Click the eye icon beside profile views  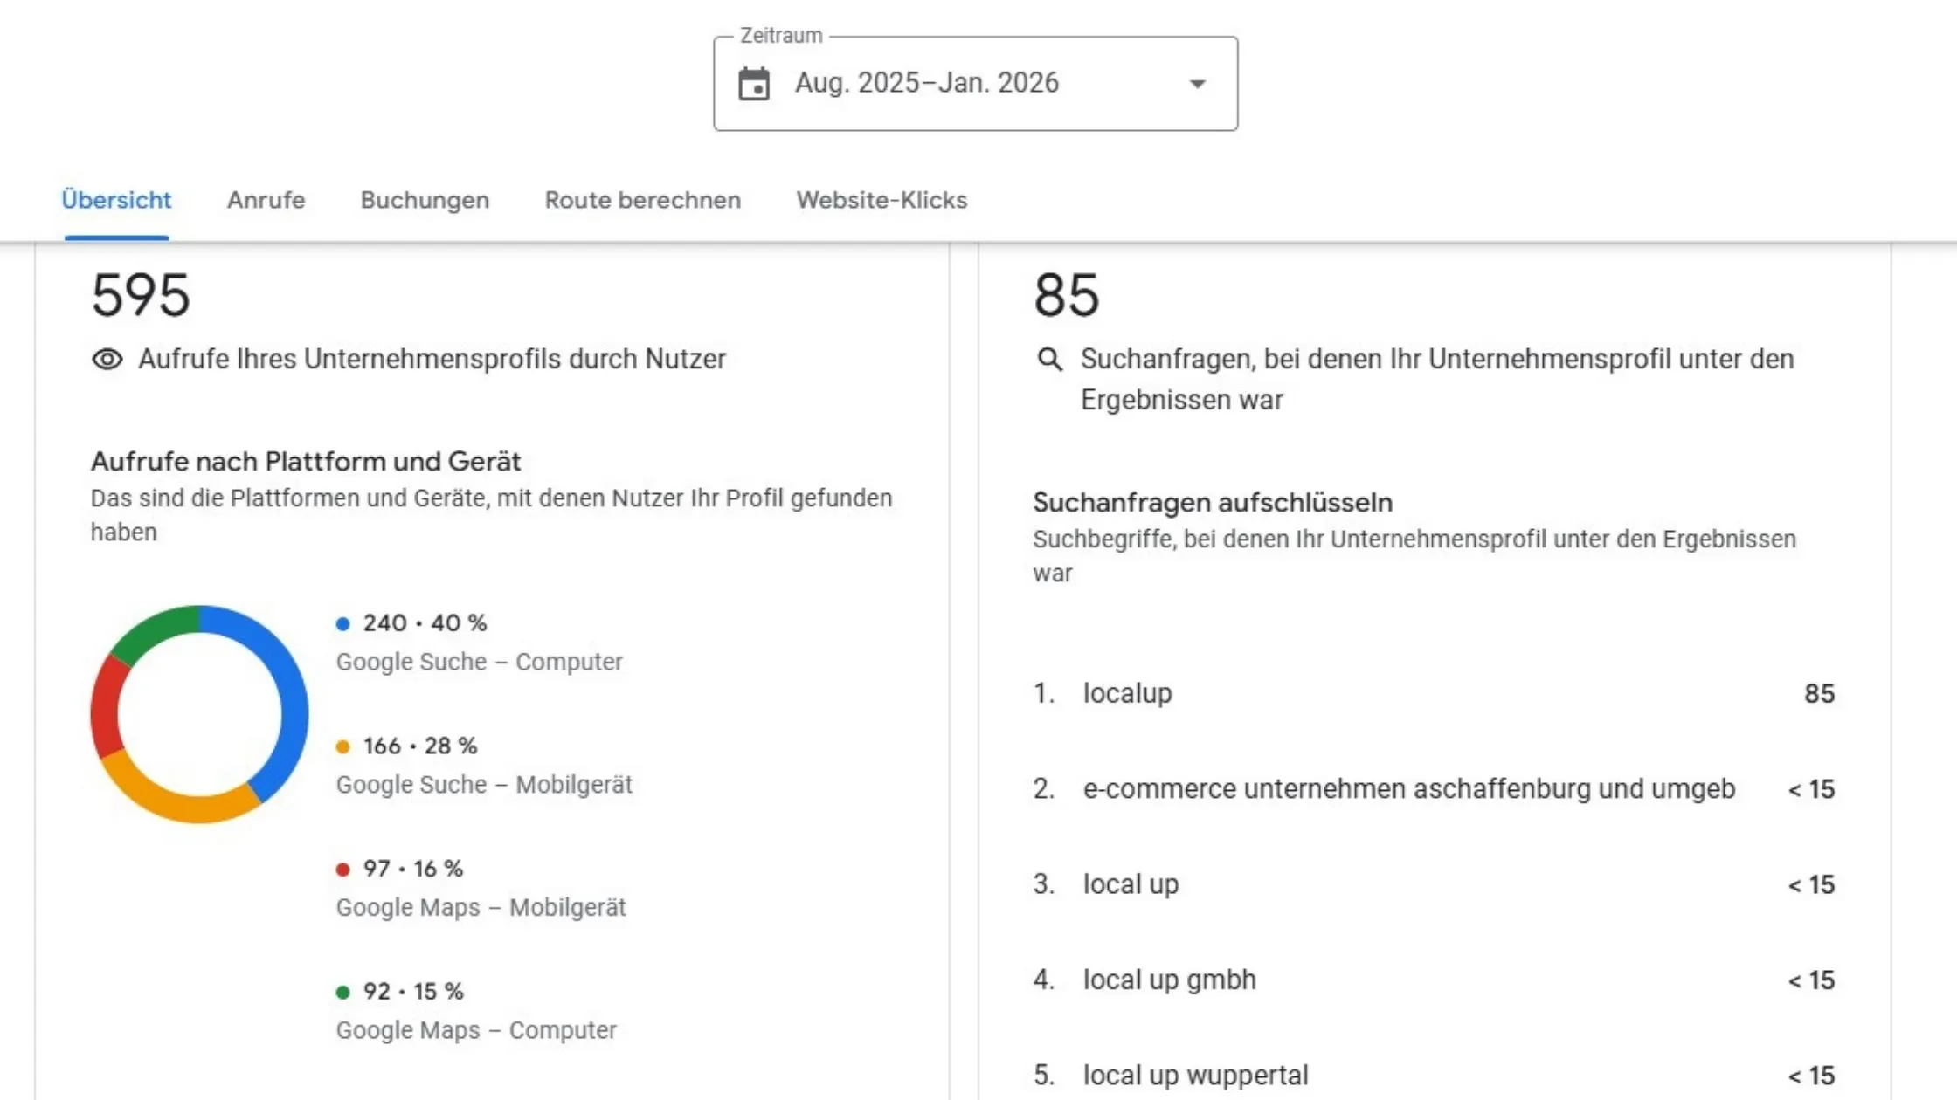[x=107, y=360]
